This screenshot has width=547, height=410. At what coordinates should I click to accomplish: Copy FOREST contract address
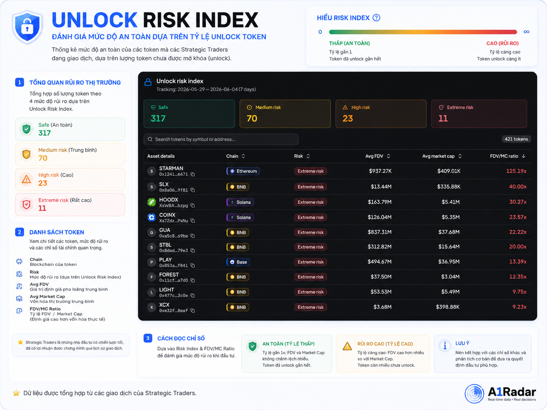(x=193, y=281)
